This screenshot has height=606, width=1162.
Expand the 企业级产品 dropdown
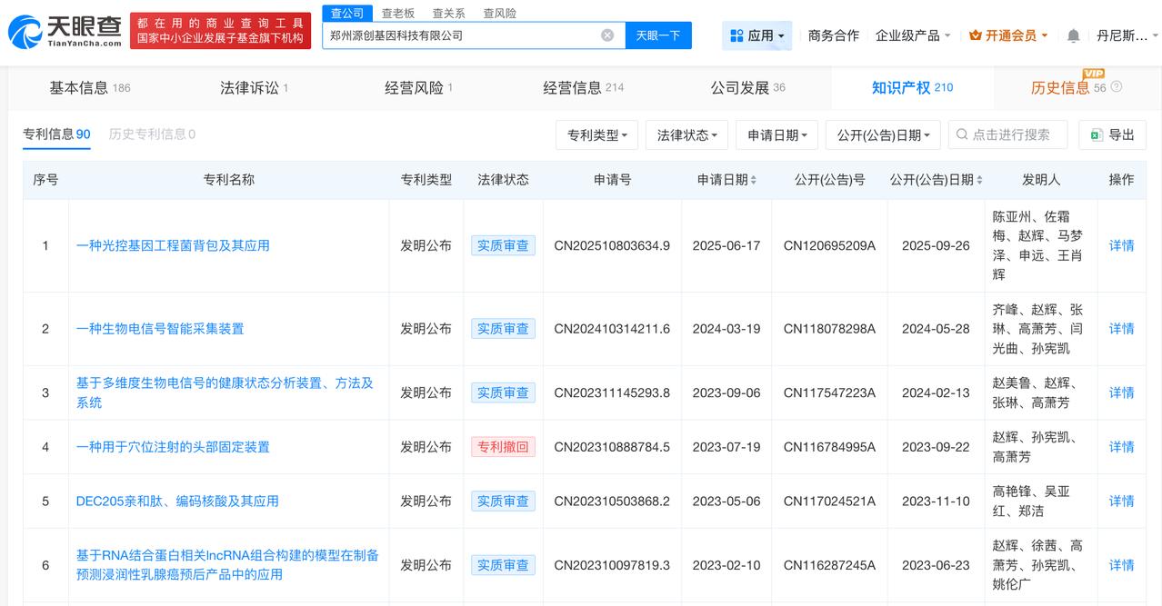click(x=913, y=35)
